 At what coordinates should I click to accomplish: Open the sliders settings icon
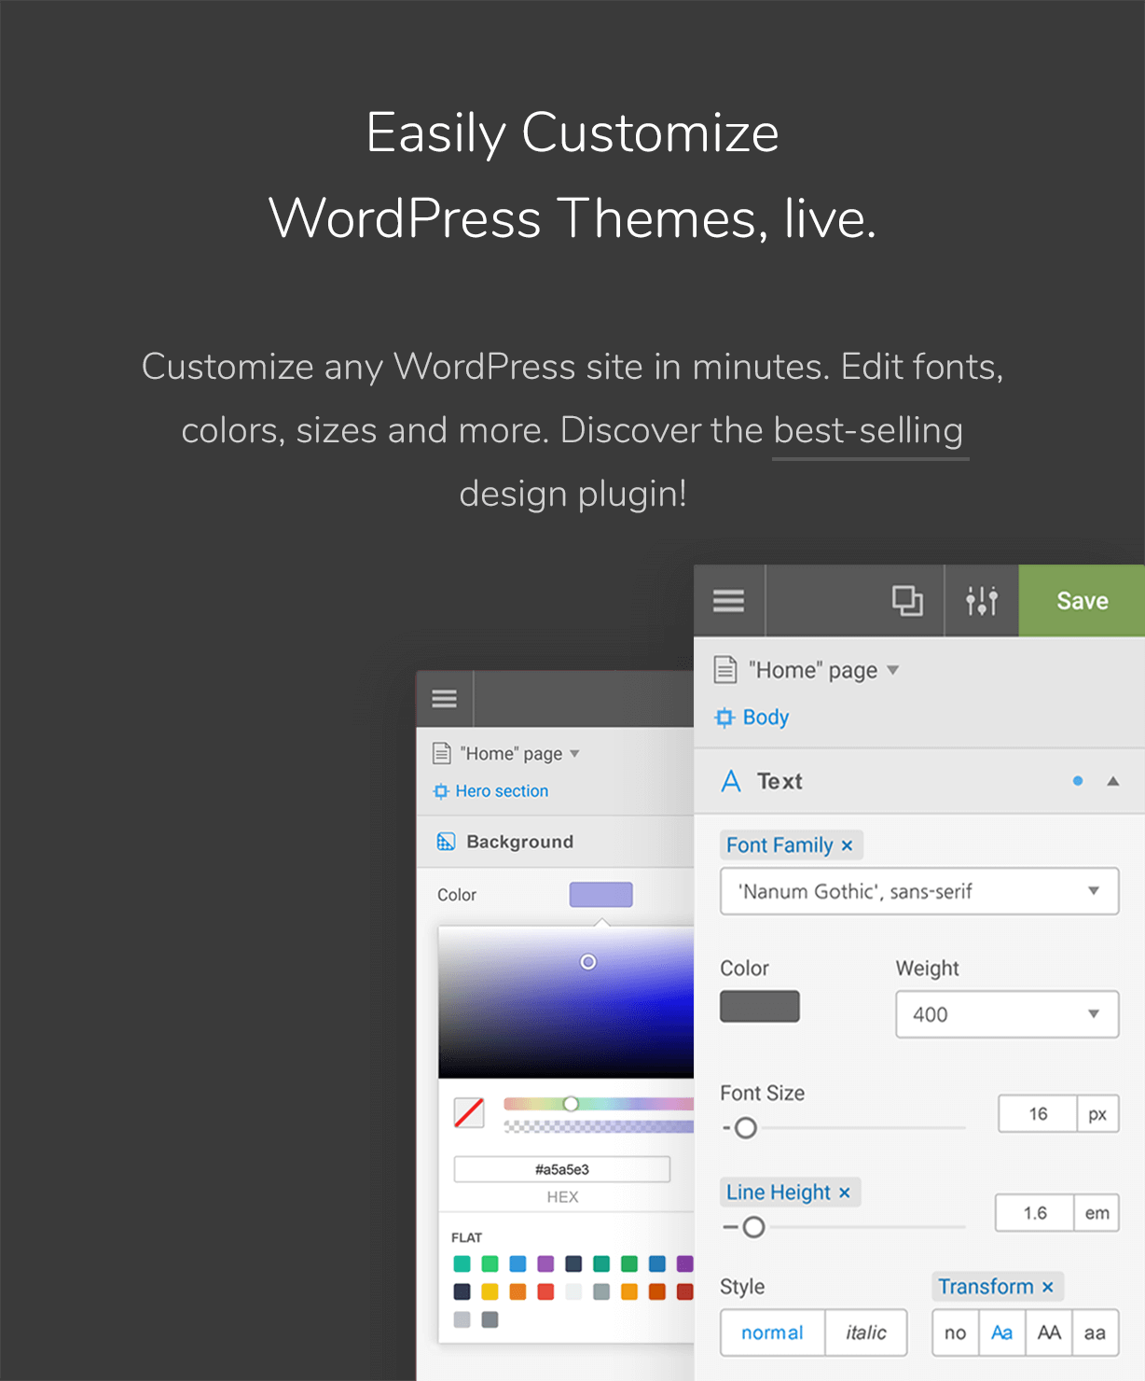(982, 601)
